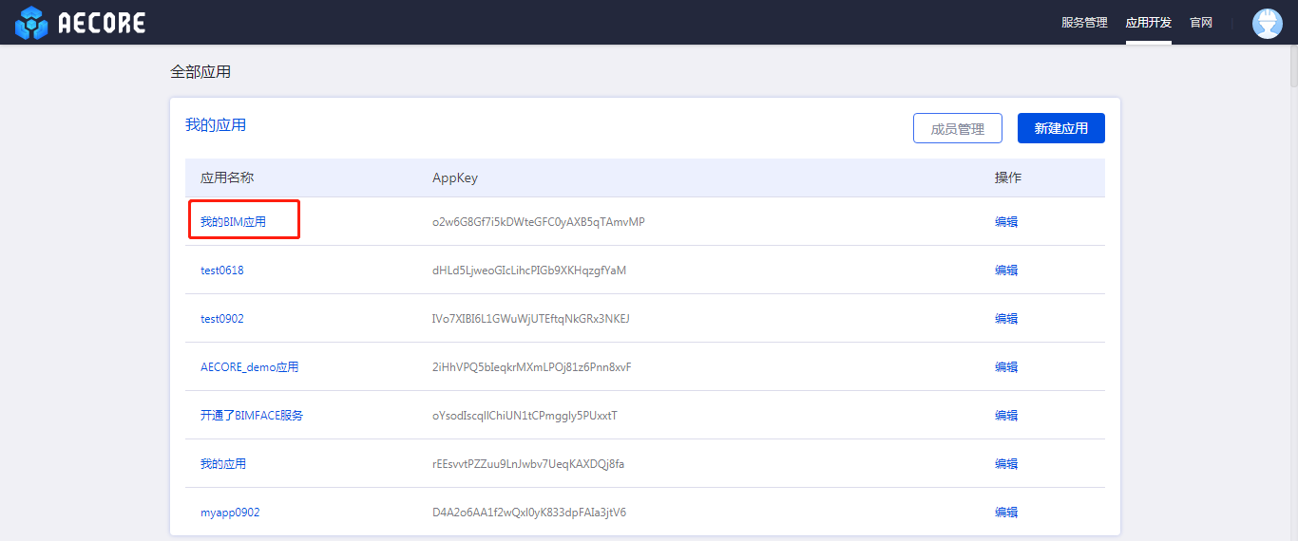Open the test0902 application

point(221,319)
